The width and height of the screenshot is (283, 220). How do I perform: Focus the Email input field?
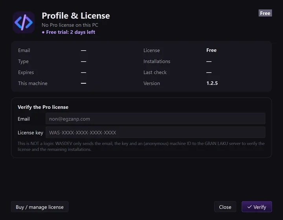[x=155, y=119]
